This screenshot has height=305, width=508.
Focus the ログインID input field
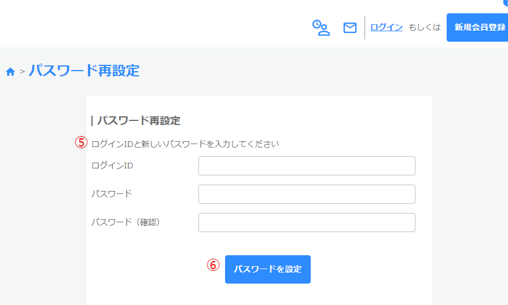[307, 166]
